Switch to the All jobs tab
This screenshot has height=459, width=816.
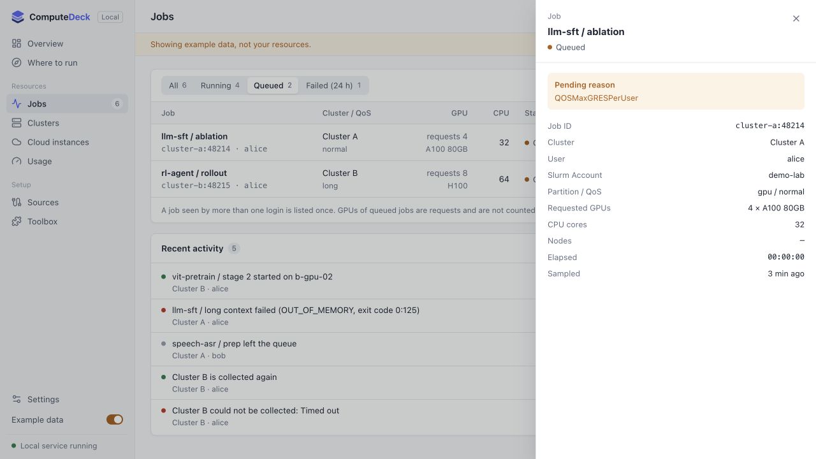(x=178, y=85)
